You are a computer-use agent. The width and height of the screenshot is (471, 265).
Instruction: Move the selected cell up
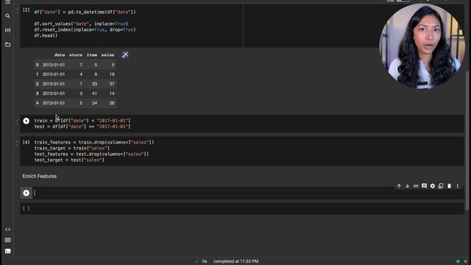399,186
